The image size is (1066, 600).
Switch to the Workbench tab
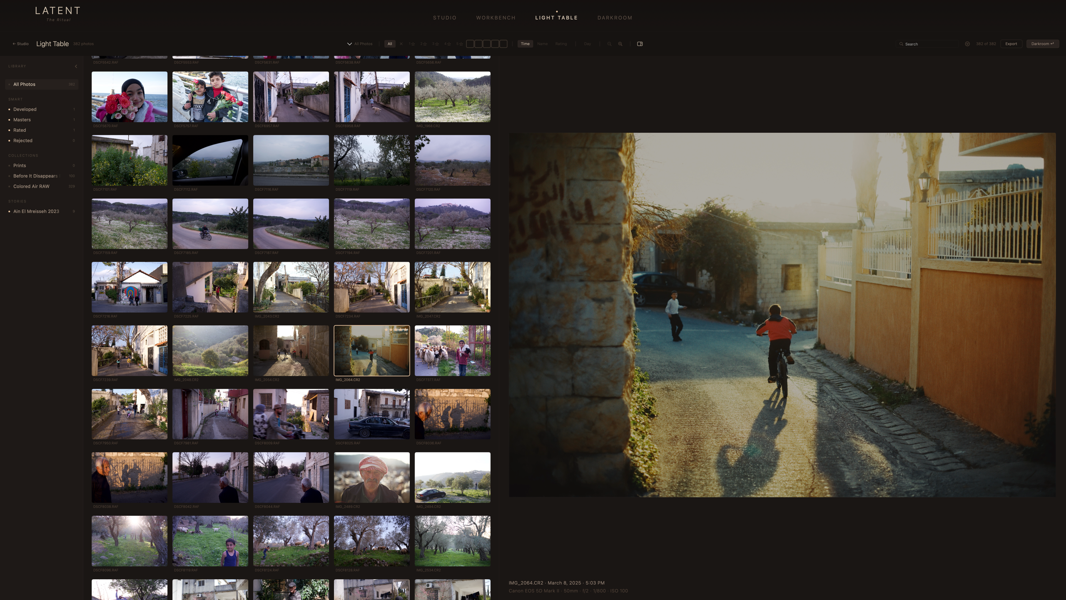coord(496,18)
